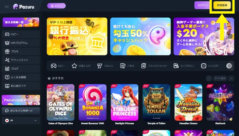This screenshot has width=239, height=136.
Task: Select the バカラ category tab
Action: click(x=127, y=66)
